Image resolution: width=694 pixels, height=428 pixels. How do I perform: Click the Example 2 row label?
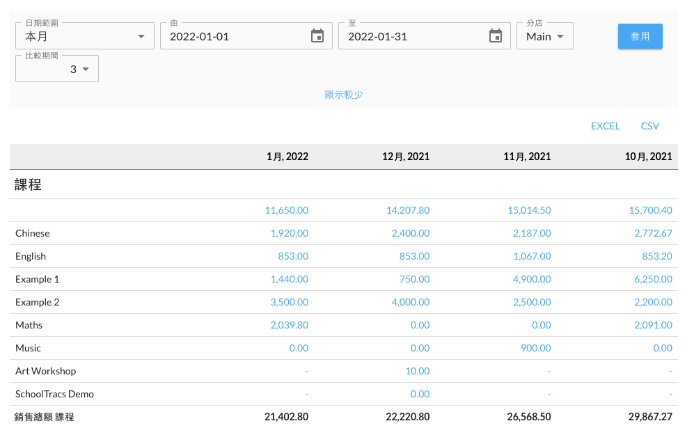37,302
